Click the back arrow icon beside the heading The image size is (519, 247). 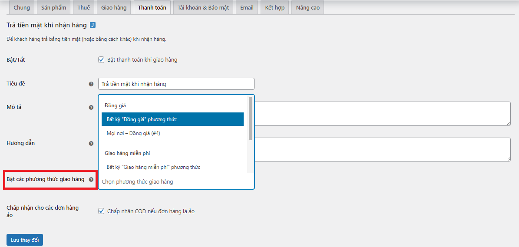click(93, 25)
